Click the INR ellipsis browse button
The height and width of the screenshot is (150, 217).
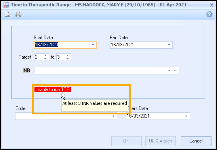pos(175,70)
